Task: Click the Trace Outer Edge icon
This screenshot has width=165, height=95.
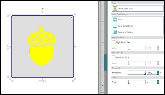Action: (115, 26)
